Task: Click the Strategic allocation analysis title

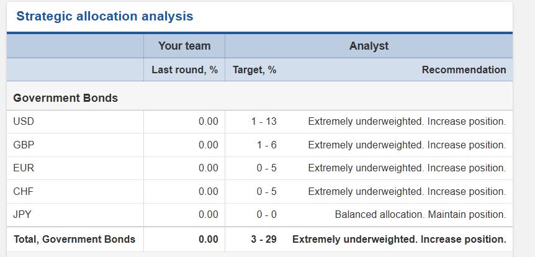Action: (x=104, y=17)
